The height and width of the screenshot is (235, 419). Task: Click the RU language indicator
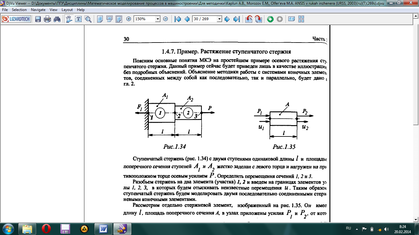tap(348, 229)
